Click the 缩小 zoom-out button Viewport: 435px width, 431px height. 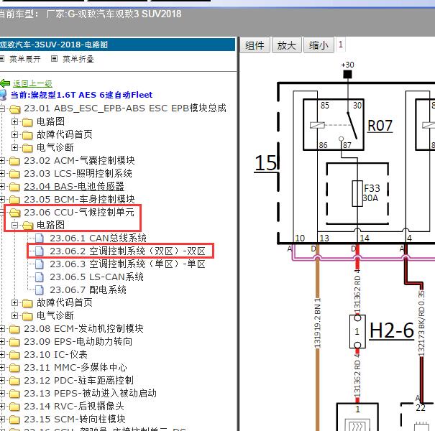319,45
